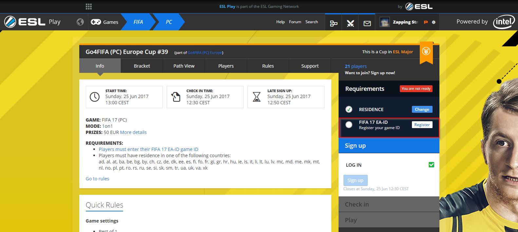Screen dimensions: 518x232
Task: Click the Register game ID button
Action: tap(422, 124)
